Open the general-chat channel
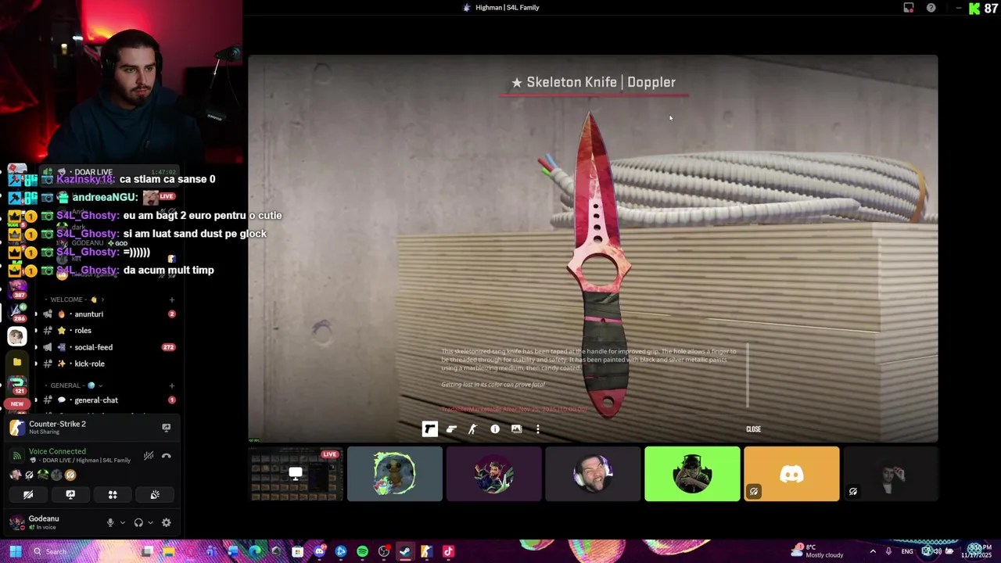Image resolution: width=1001 pixels, height=563 pixels. [109, 400]
